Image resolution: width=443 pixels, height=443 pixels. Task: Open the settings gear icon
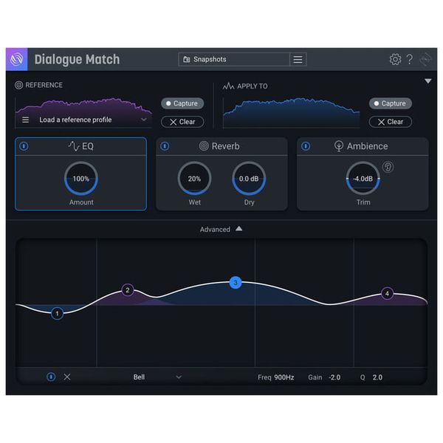tap(395, 59)
